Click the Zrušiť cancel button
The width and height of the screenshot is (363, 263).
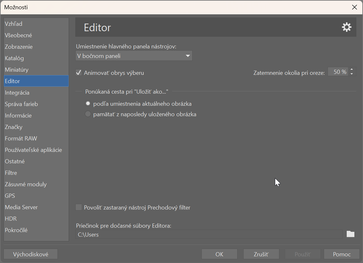pos(261,254)
